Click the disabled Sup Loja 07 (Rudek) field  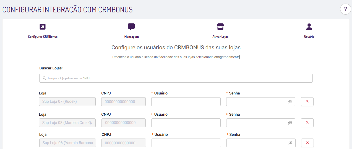67,102
